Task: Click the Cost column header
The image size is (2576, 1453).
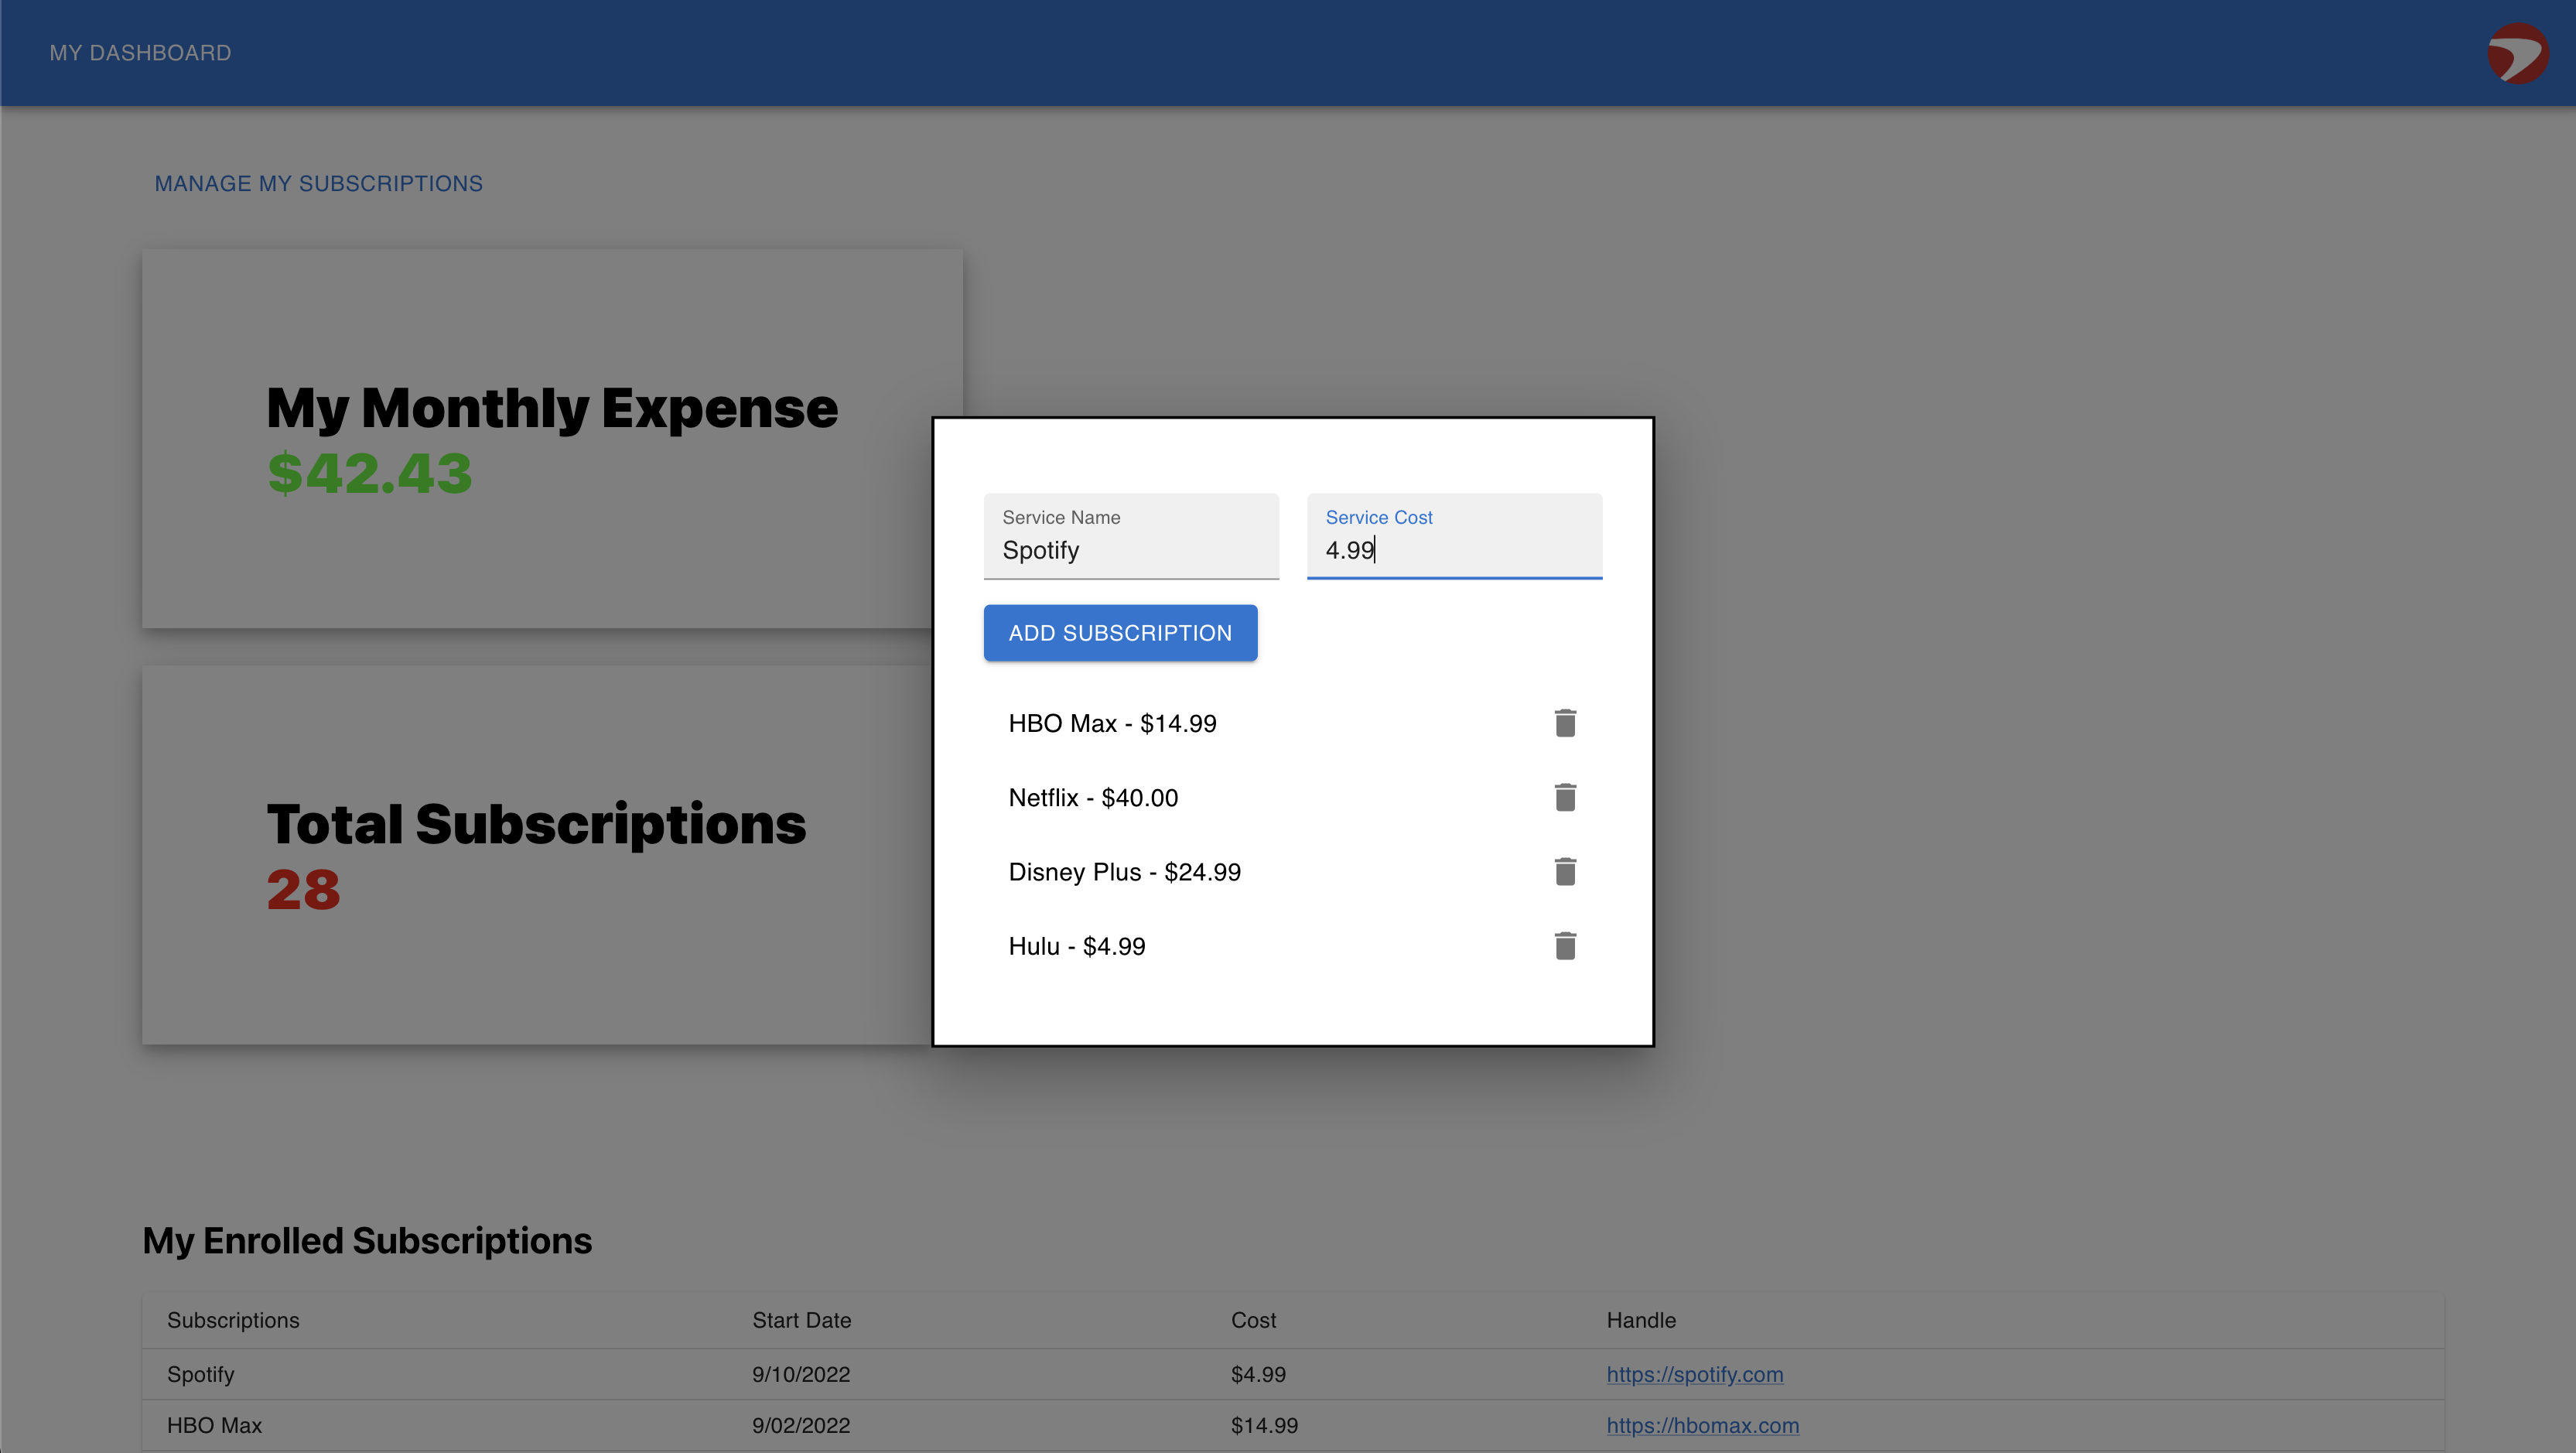Action: coord(1253,1320)
